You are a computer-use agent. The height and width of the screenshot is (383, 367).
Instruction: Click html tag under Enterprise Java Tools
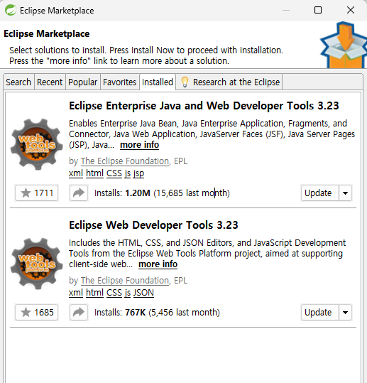(95, 173)
